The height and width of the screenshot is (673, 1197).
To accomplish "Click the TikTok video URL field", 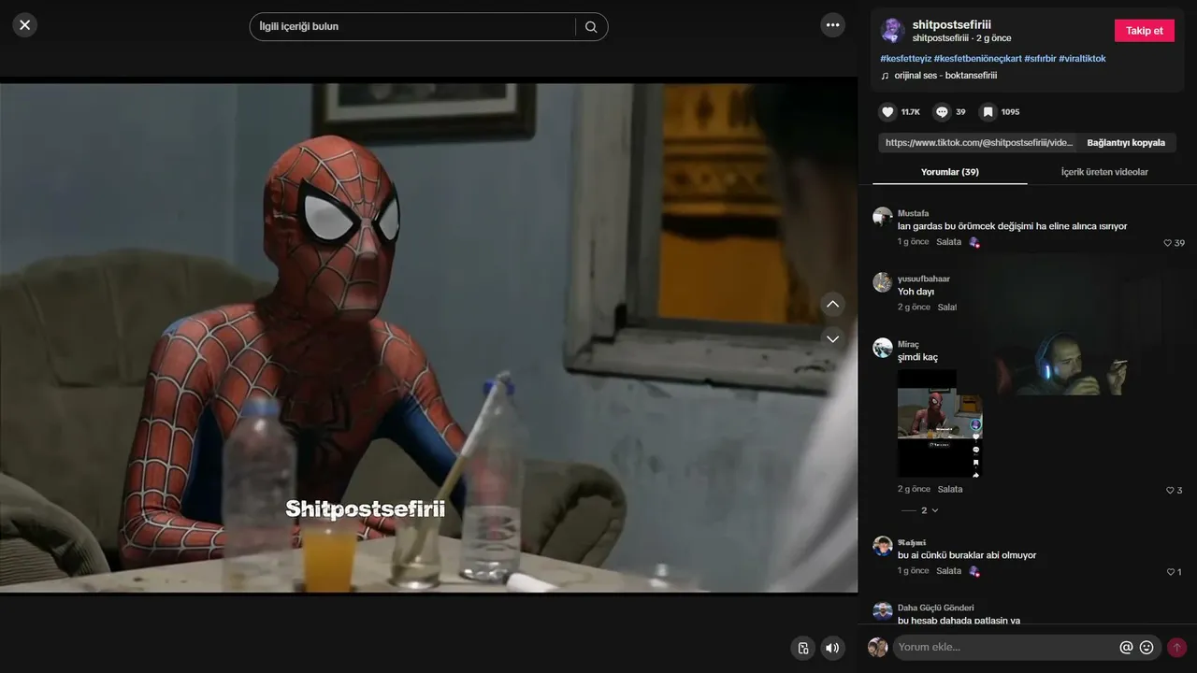I will click(977, 143).
